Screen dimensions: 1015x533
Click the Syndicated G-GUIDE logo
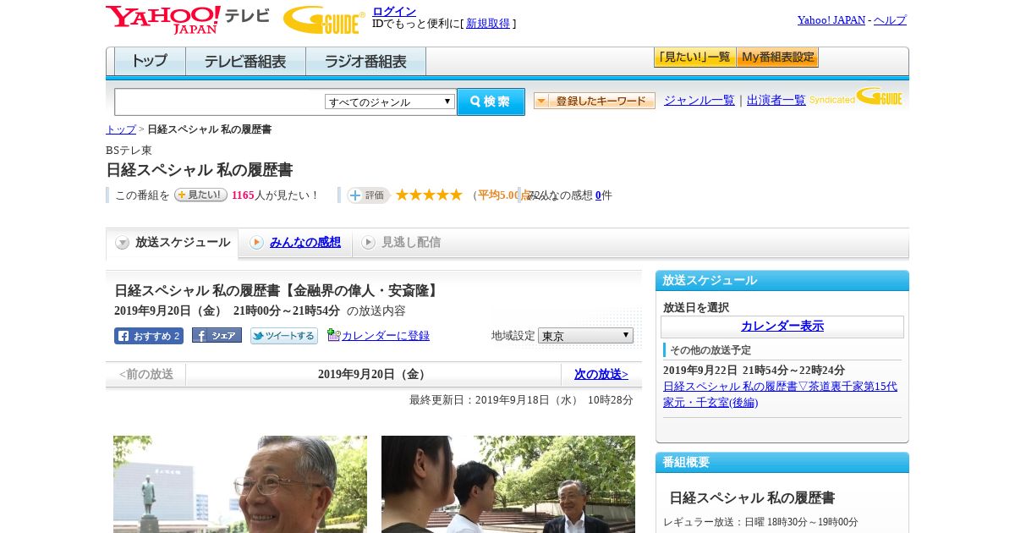pyautogui.click(x=856, y=96)
